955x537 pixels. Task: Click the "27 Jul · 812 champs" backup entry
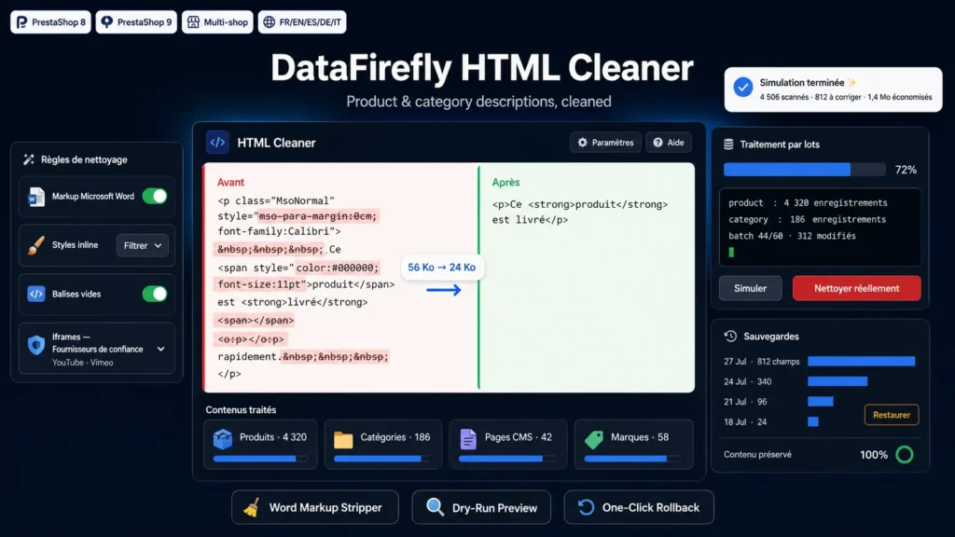761,362
